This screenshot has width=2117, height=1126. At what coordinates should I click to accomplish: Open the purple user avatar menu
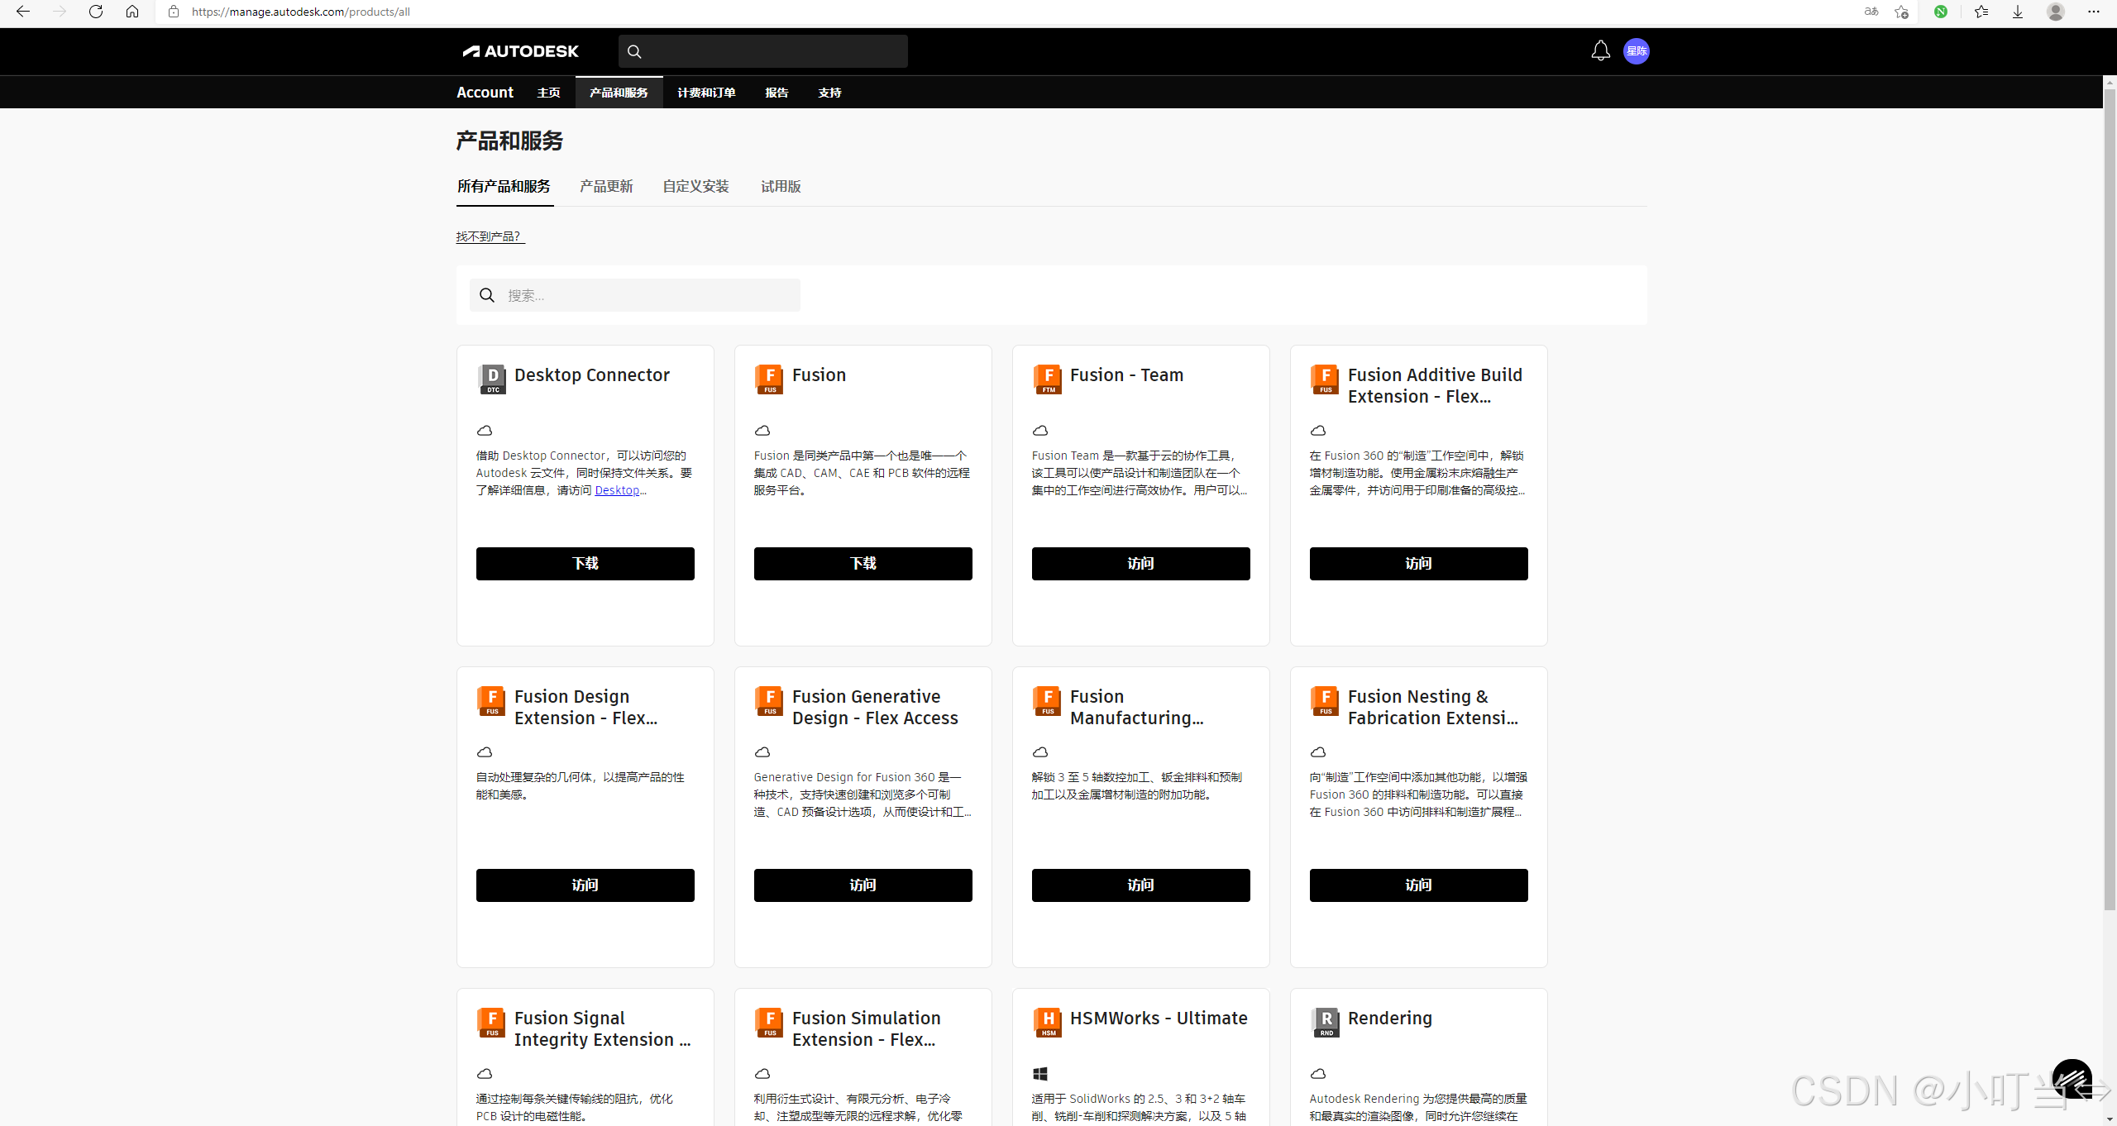point(1636,51)
